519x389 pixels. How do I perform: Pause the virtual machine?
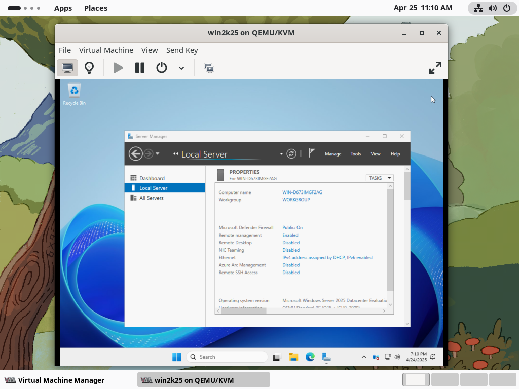pyautogui.click(x=140, y=68)
